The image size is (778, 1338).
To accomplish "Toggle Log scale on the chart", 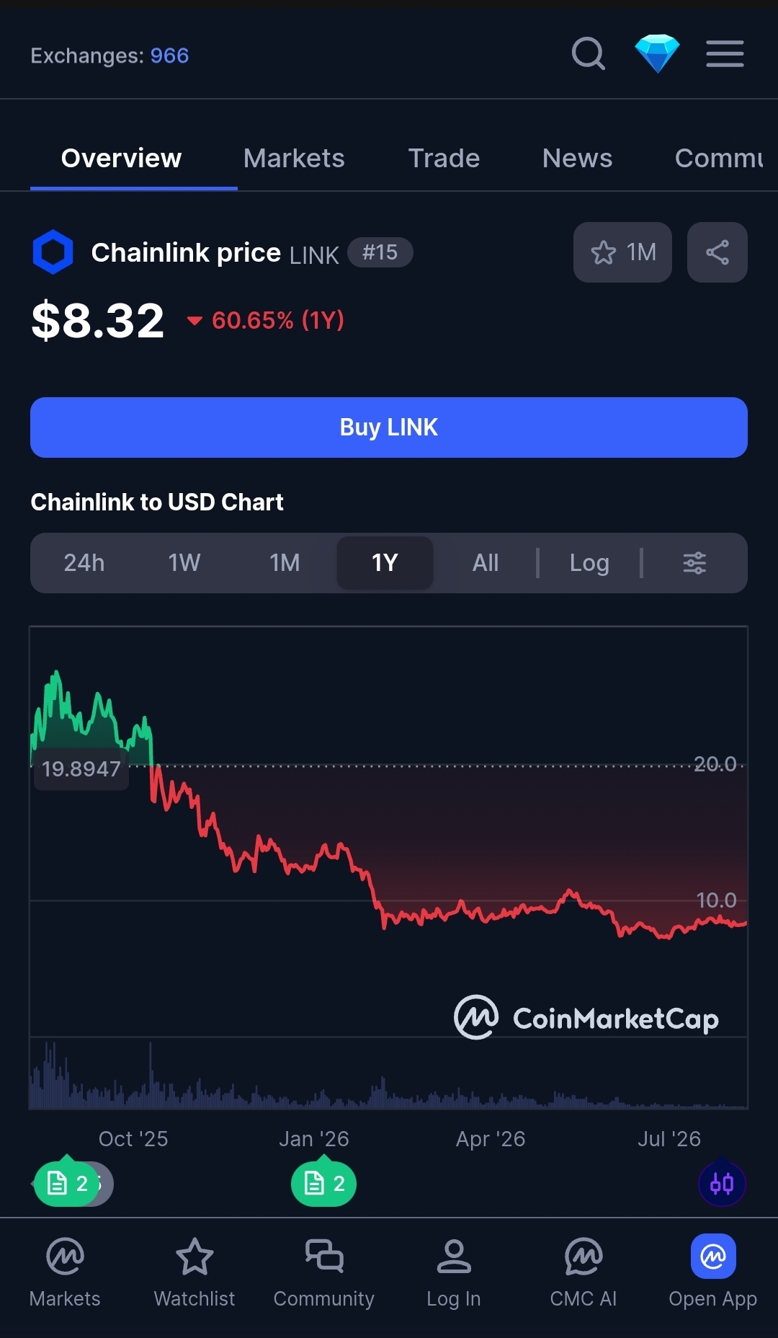I will point(589,563).
